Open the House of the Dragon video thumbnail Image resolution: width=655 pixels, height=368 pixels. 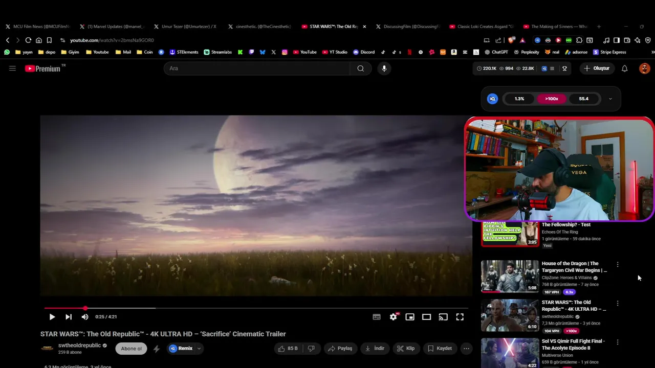510,277
